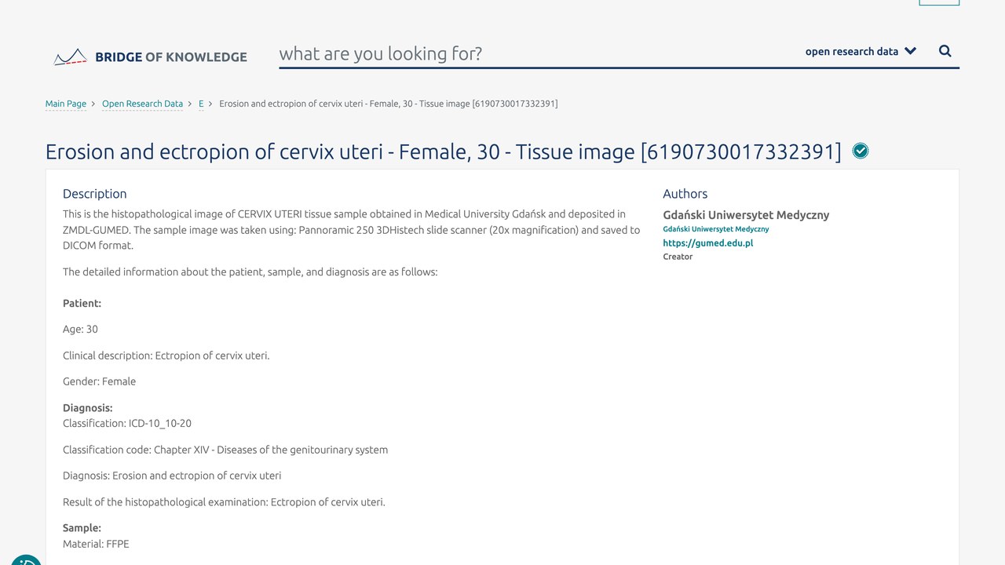Click the final breadcrumb with the tissue image title
Screen dimensions: 1005x565
click(389, 104)
